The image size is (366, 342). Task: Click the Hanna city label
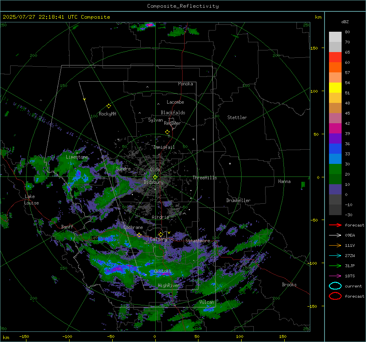click(x=284, y=181)
